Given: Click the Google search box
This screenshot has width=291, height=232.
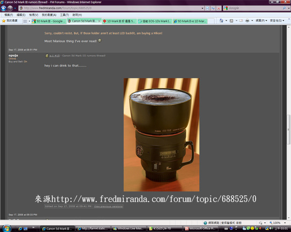Looking at the screenshot, I should [255, 8].
